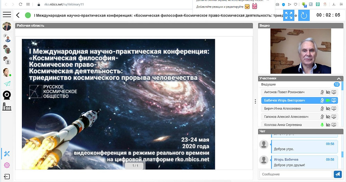Reload the page in the browser toolbar
Image resolution: width=346 pixels, height=182 pixels.
20,4
